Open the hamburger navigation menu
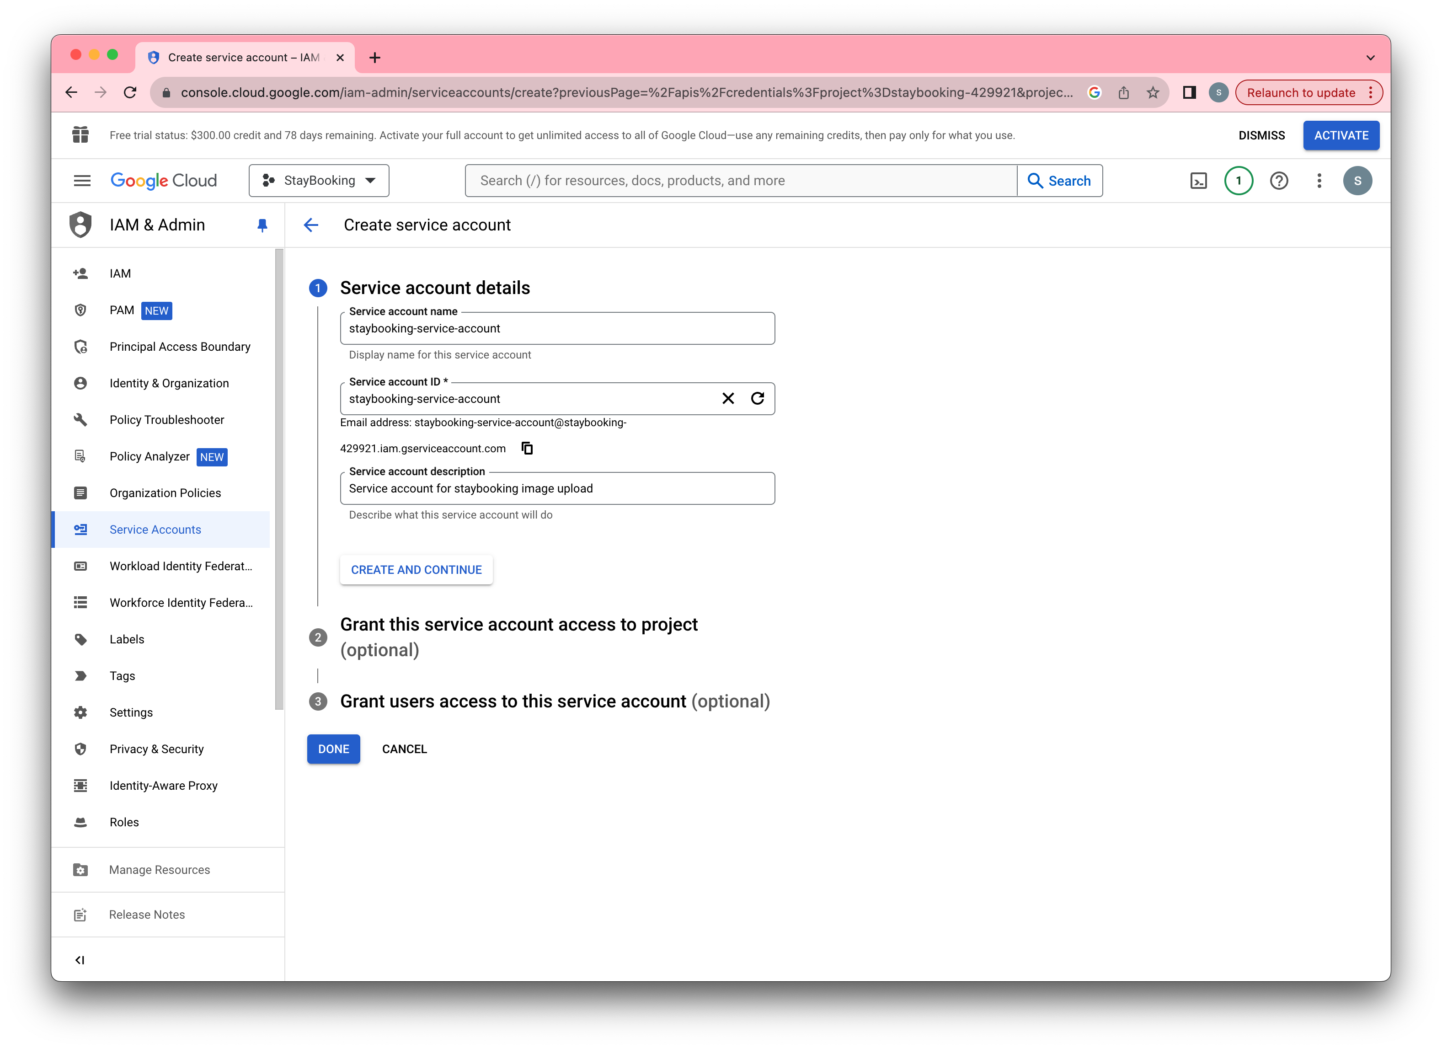The image size is (1442, 1049). tap(82, 181)
